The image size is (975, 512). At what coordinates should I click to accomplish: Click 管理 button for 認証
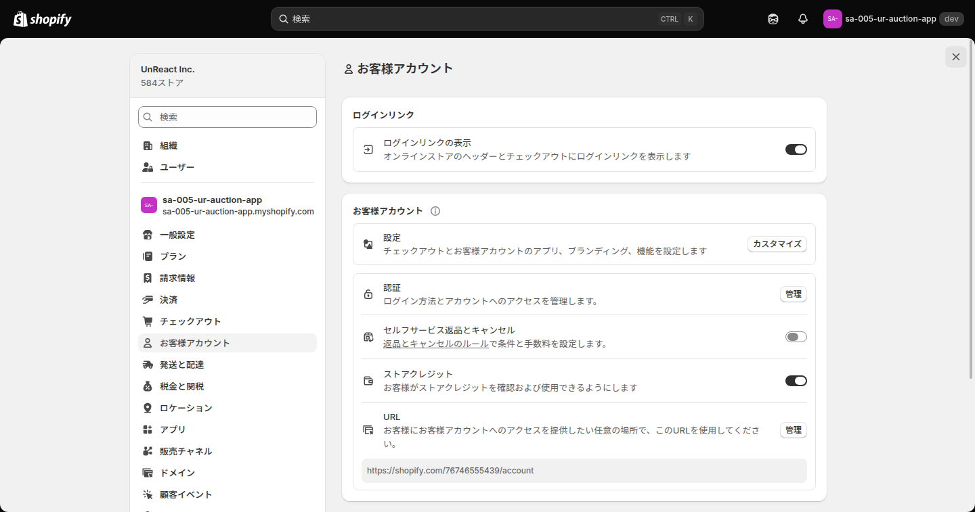coord(794,294)
